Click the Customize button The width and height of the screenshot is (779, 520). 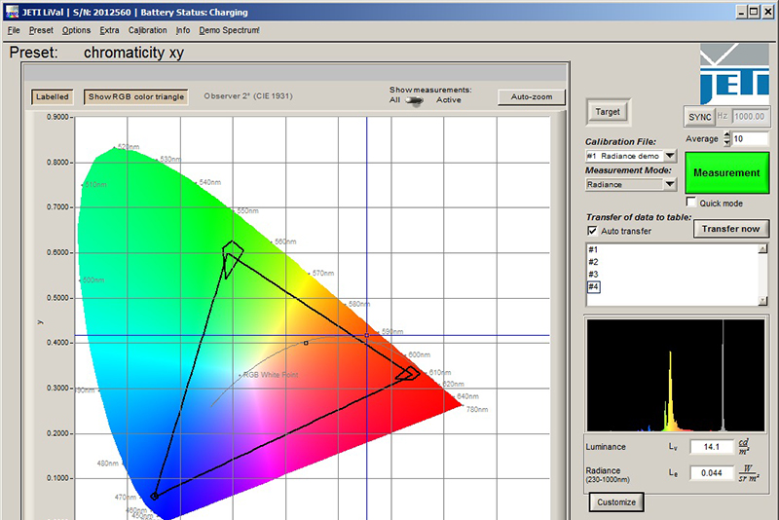tap(616, 502)
